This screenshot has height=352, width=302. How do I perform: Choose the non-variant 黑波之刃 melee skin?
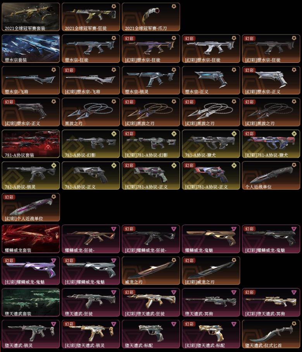pos(91,112)
